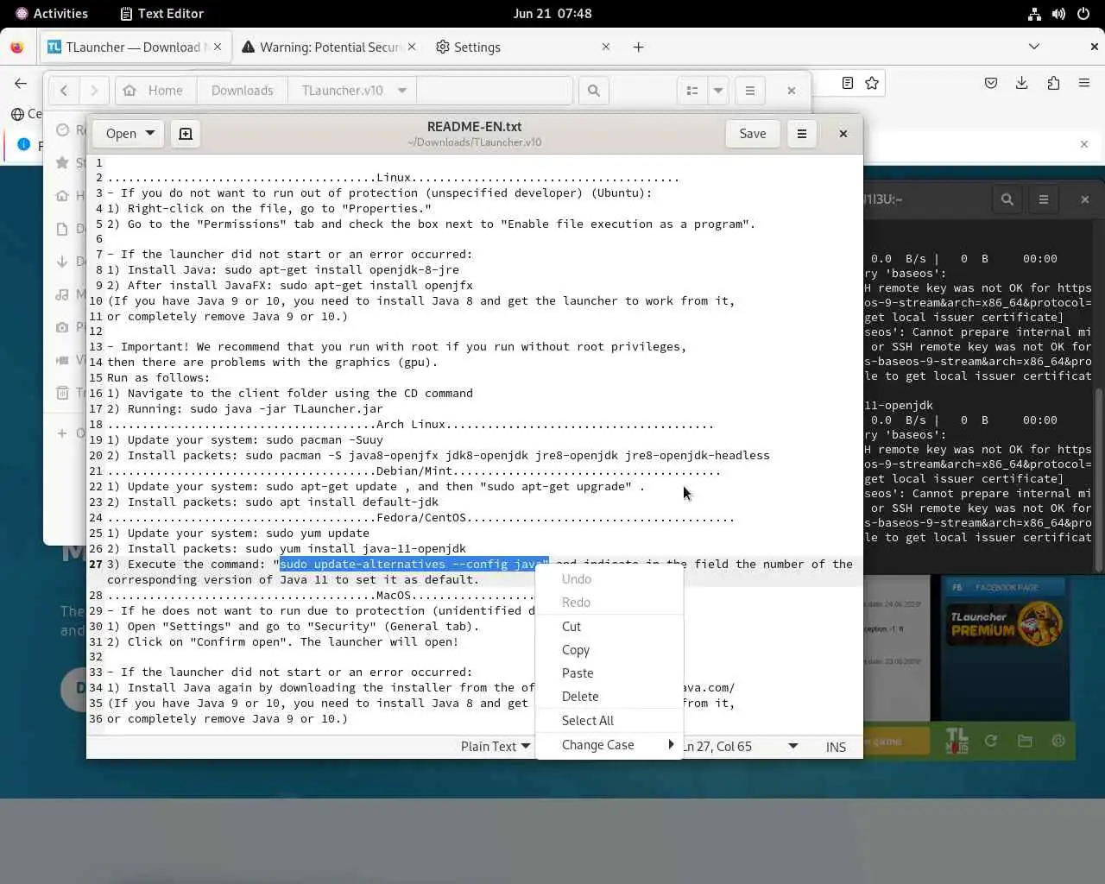
Task: Click the Activities button
Action: [52, 14]
